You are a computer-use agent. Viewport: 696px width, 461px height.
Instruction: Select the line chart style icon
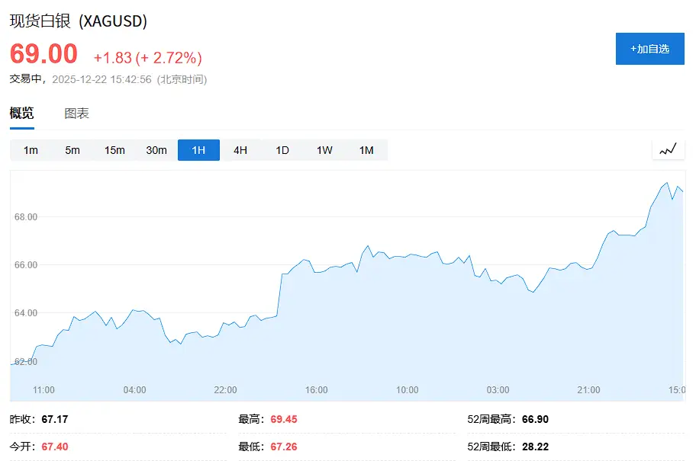tap(668, 150)
